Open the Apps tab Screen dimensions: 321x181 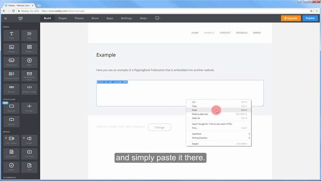[110, 18]
